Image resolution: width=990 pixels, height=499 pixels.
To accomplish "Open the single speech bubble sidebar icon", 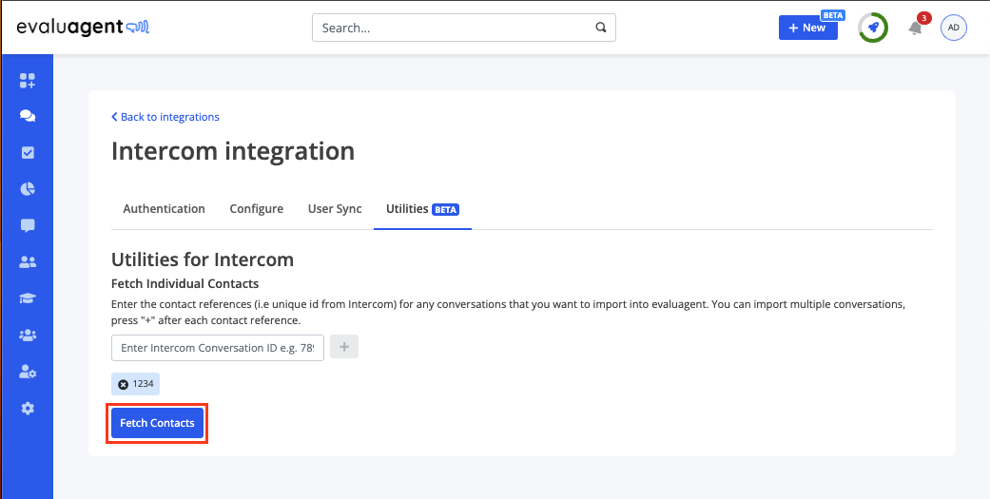I will [28, 226].
